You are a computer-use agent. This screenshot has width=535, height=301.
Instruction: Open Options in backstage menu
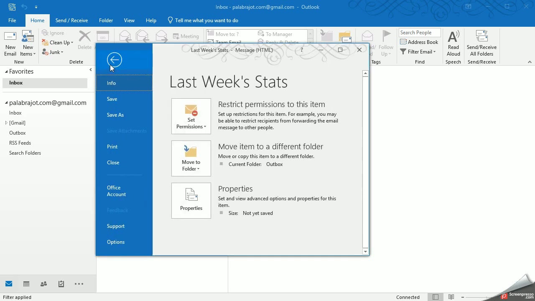124,242
